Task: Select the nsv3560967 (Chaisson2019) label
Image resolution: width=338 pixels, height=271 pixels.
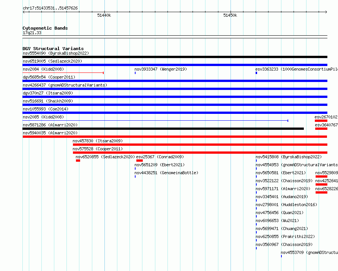Action: pyautogui.click(x=284, y=244)
